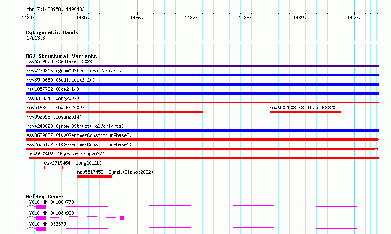The image size is (391, 234).
Task: Click esv2676177 (1000GenomesConsortiumPhase1) red bar
Action: tap(202, 149)
